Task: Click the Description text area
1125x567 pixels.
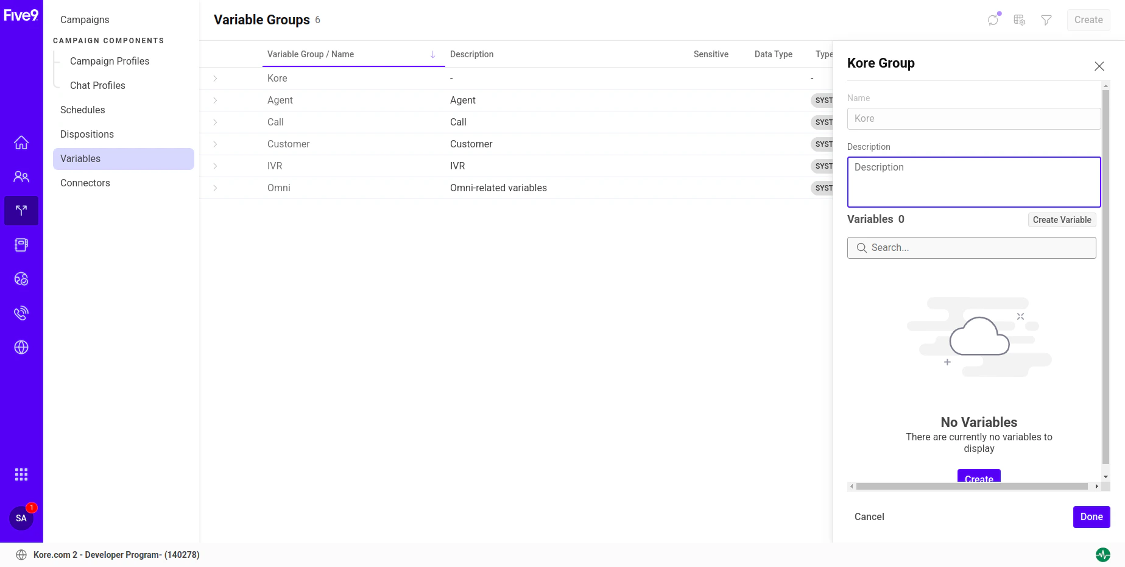Action: point(974,182)
